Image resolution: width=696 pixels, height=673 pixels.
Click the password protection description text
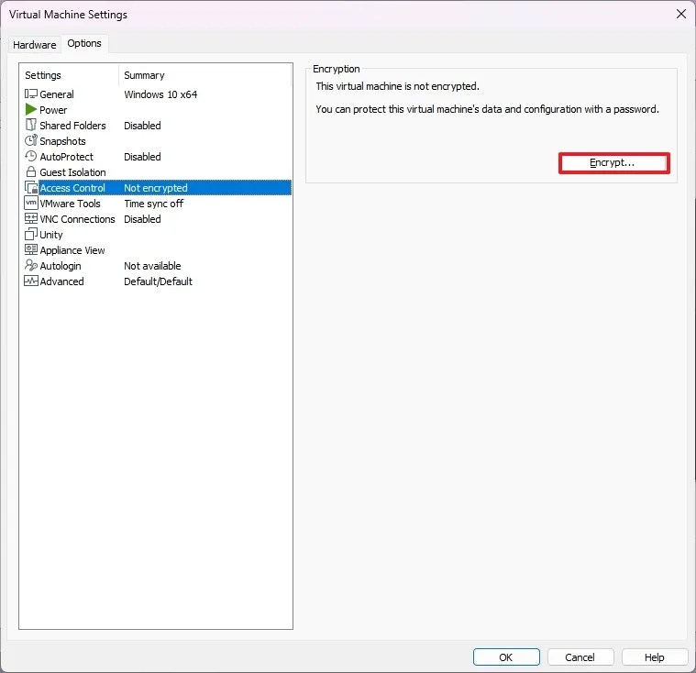click(487, 109)
